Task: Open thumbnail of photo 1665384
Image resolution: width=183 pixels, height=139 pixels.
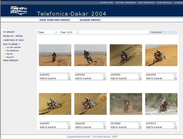Action: 126,55
